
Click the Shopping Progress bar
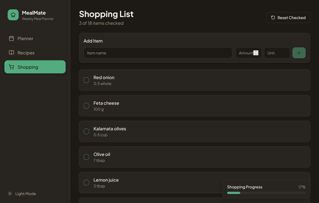click(x=266, y=193)
